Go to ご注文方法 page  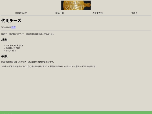pos(97,13)
